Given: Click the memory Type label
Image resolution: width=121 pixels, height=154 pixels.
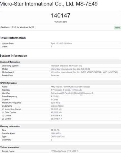Looking at the screenshot, I should pos(4,136).
